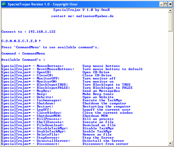Click the C.O.N.N.E.C.T.E.D status line
Screen dimensions: 174x147
pyautogui.click(x=21, y=41)
